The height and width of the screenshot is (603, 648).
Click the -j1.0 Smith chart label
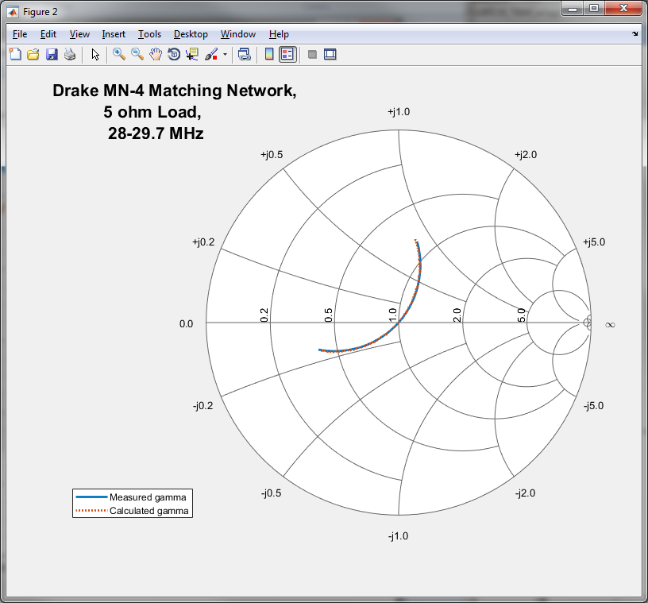pyautogui.click(x=398, y=536)
